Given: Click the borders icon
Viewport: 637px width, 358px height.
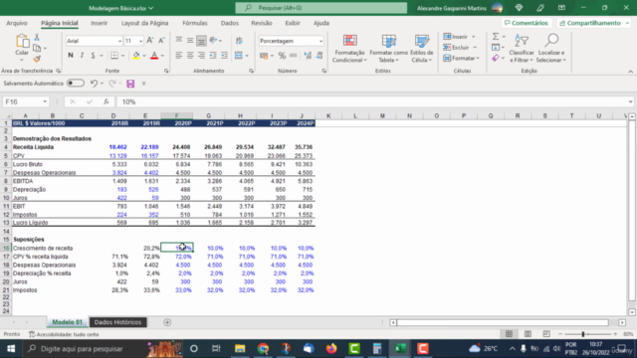Looking at the screenshot, I should tap(114, 56).
